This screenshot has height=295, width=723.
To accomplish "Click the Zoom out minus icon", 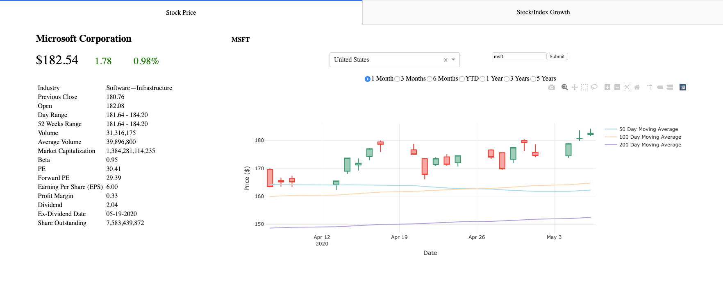I will (x=617, y=87).
